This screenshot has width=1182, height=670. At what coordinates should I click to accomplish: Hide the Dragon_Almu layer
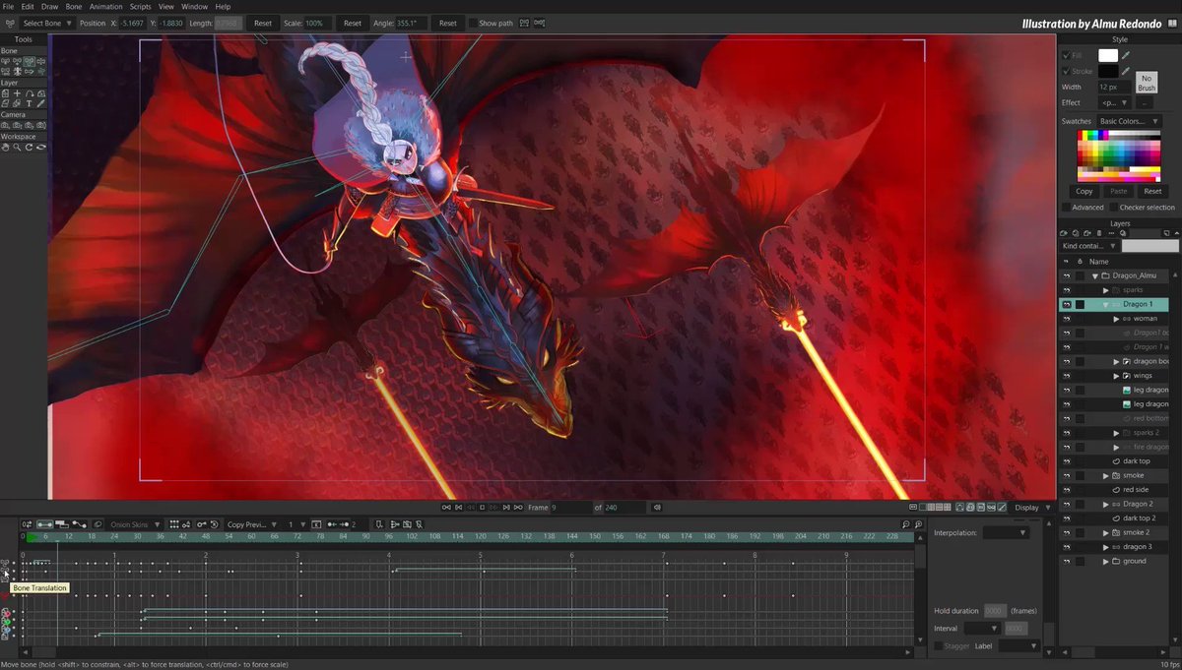(1066, 276)
